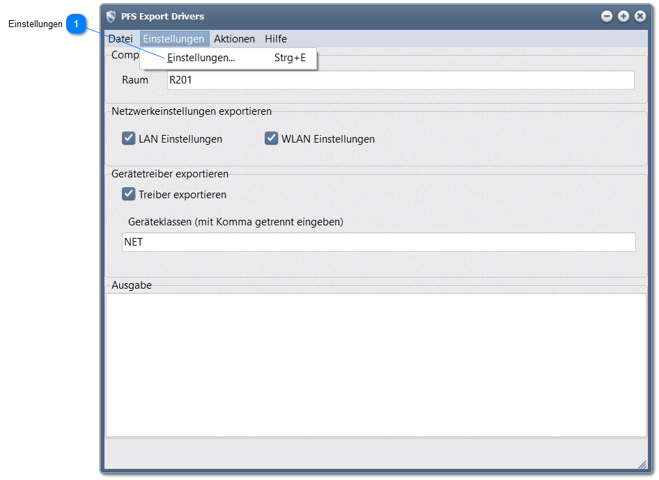Click the blue annotation marker 1
Image resolution: width=659 pixels, height=480 pixels.
pos(76,24)
